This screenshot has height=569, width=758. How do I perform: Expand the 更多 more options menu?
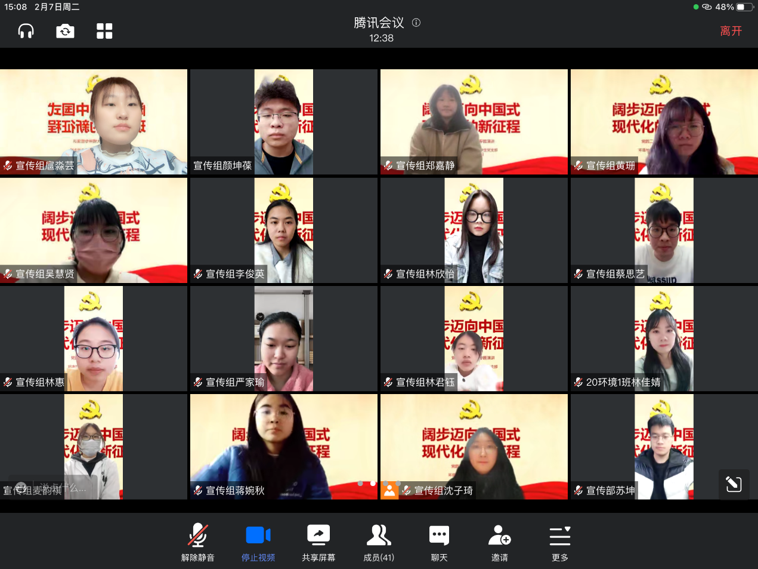point(559,542)
